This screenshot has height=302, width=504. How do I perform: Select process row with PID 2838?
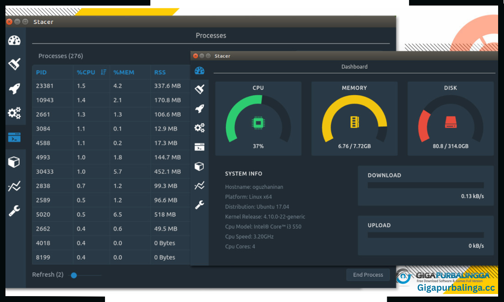click(x=111, y=185)
